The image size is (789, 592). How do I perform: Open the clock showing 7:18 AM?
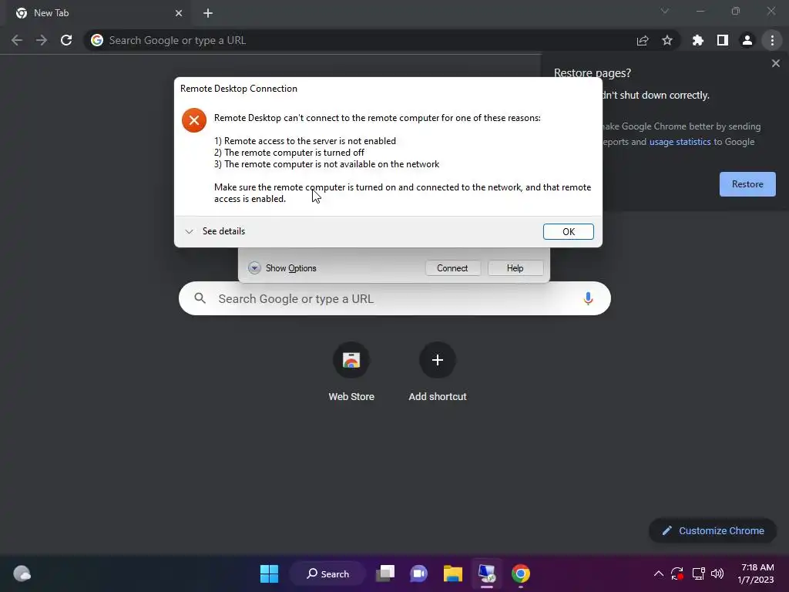pyautogui.click(x=757, y=573)
